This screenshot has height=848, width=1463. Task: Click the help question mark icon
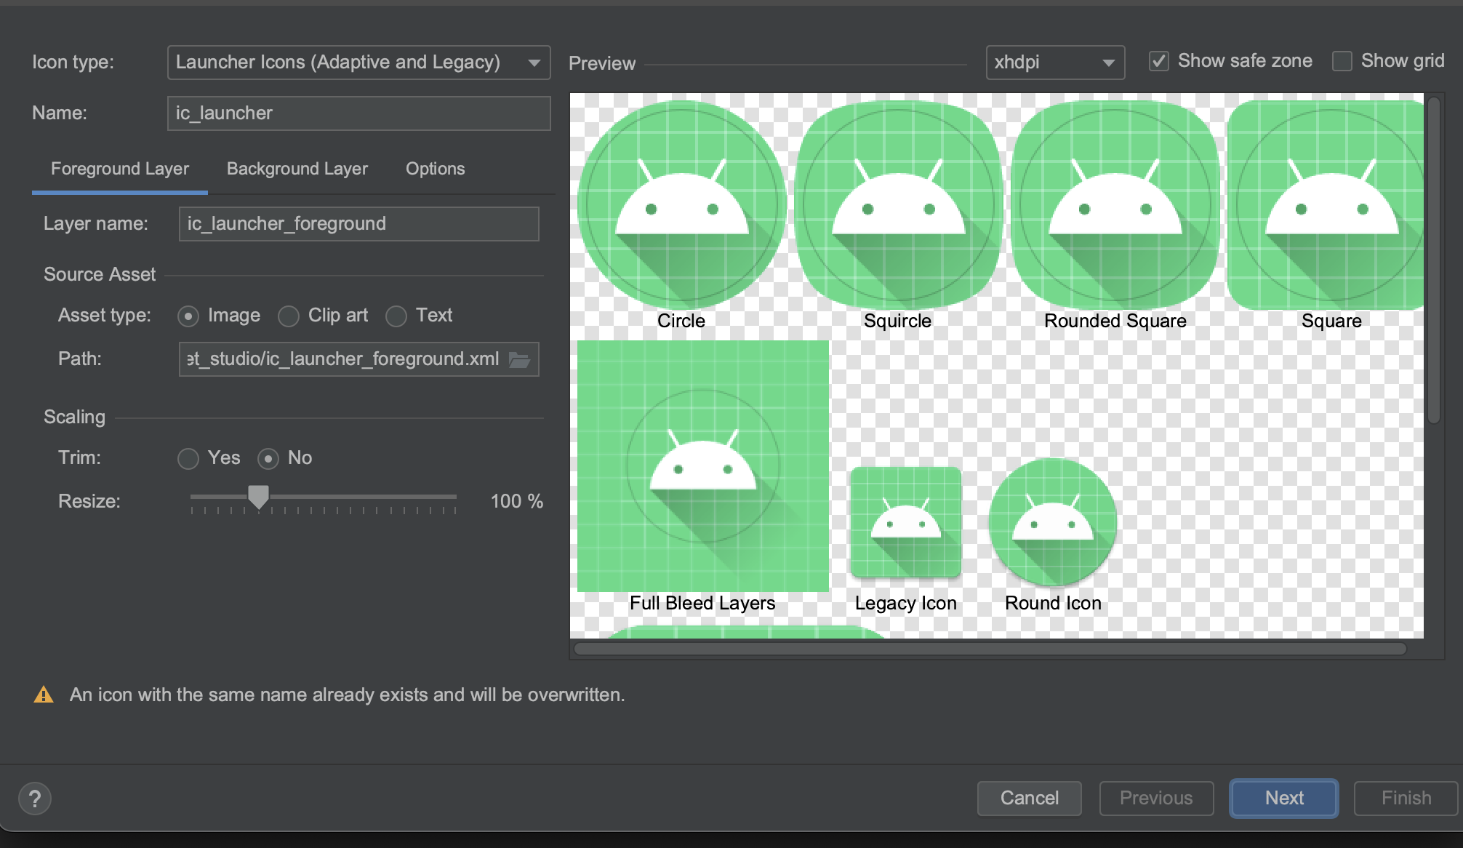[x=34, y=799]
